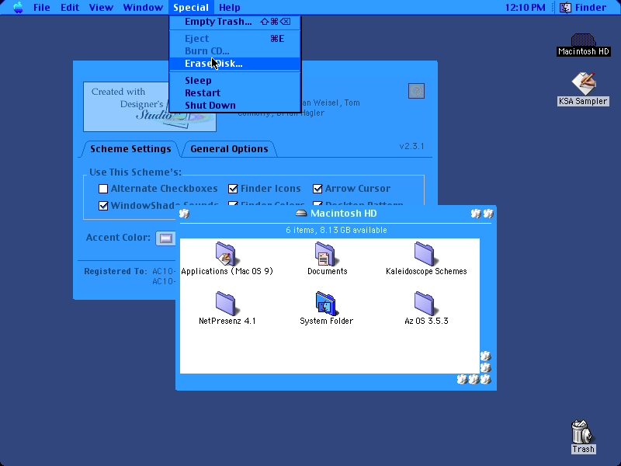Close the open Special menu
The image size is (621, 466).
[191, 8]
